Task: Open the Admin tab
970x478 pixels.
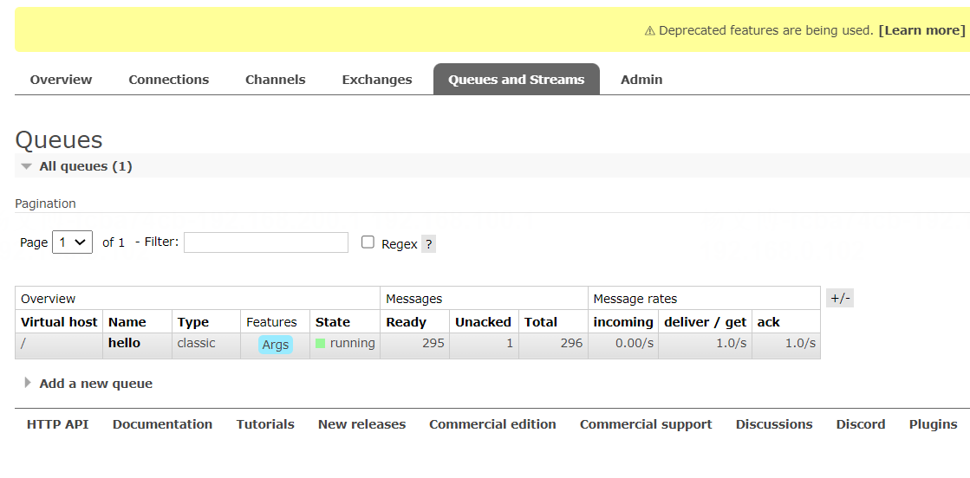Action: pos(641,80)
